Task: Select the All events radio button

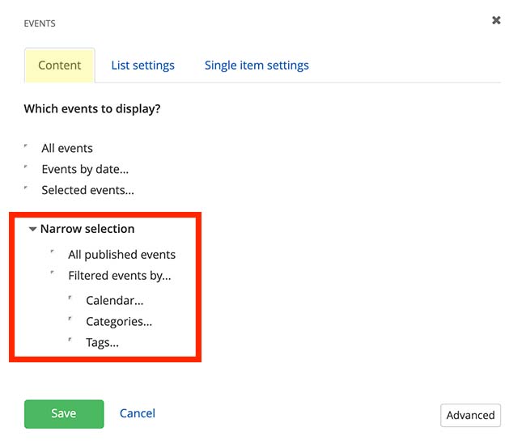Action: click(27, 147)
